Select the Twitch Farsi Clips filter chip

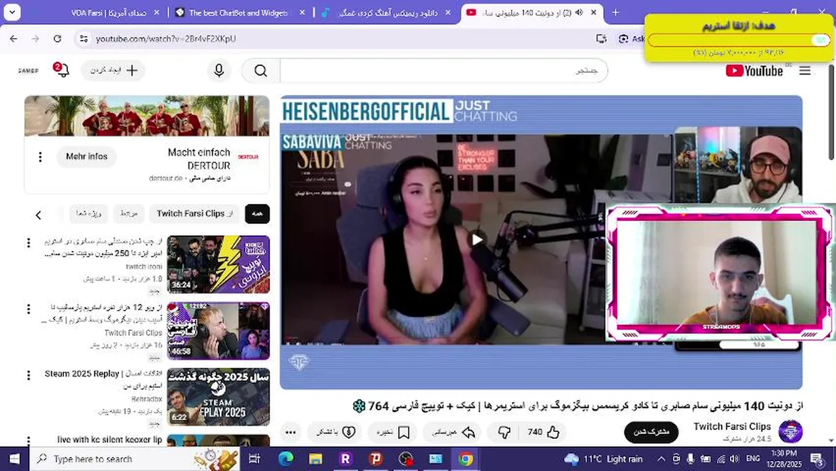[x=195, y=214]
